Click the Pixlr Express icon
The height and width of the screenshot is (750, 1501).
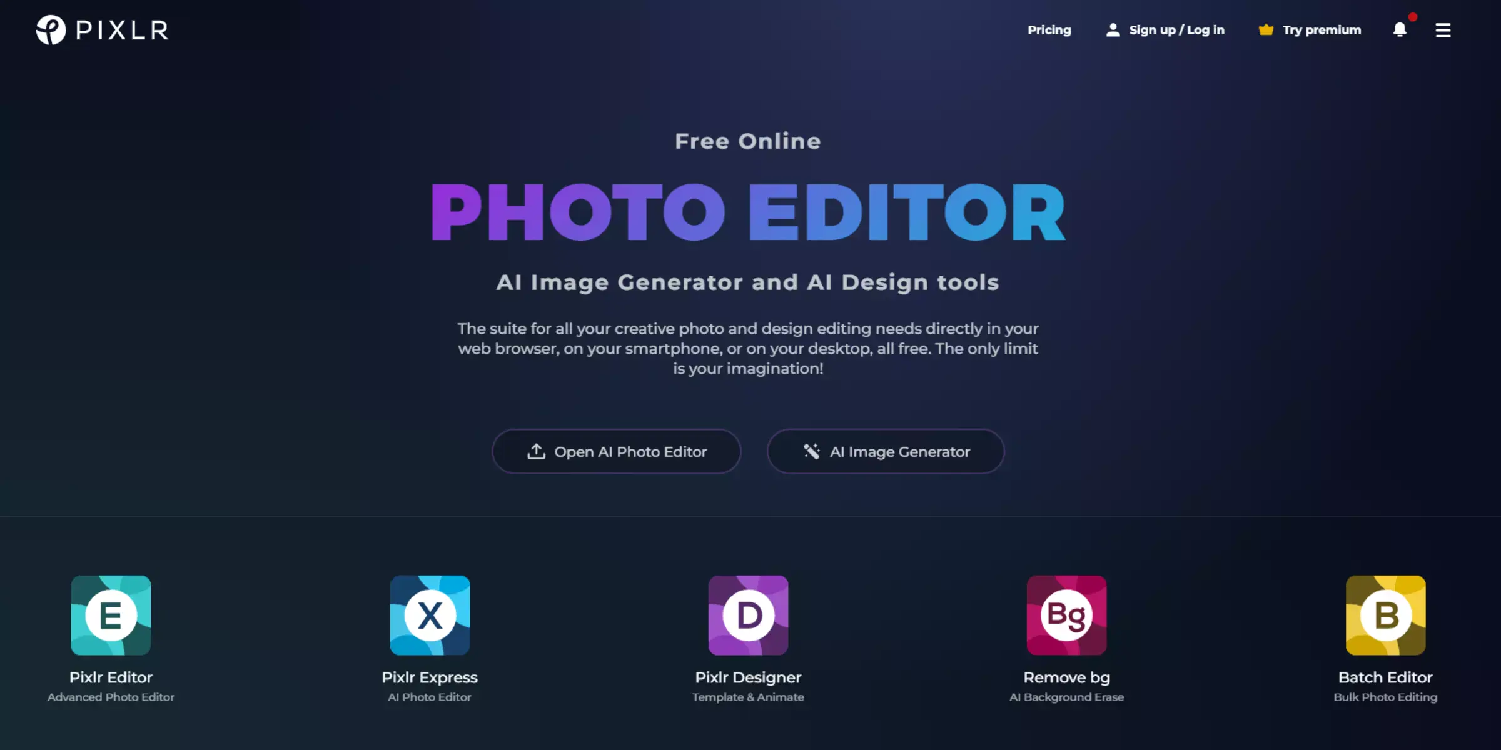[429, 615]
